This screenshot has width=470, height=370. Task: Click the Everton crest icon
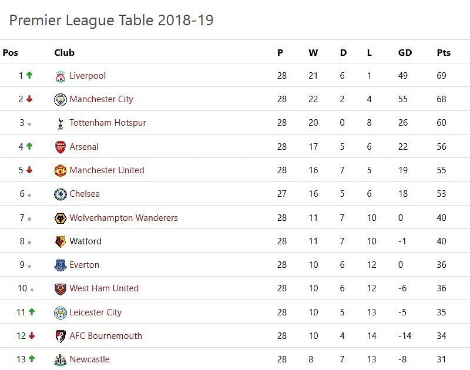point(61,265)
